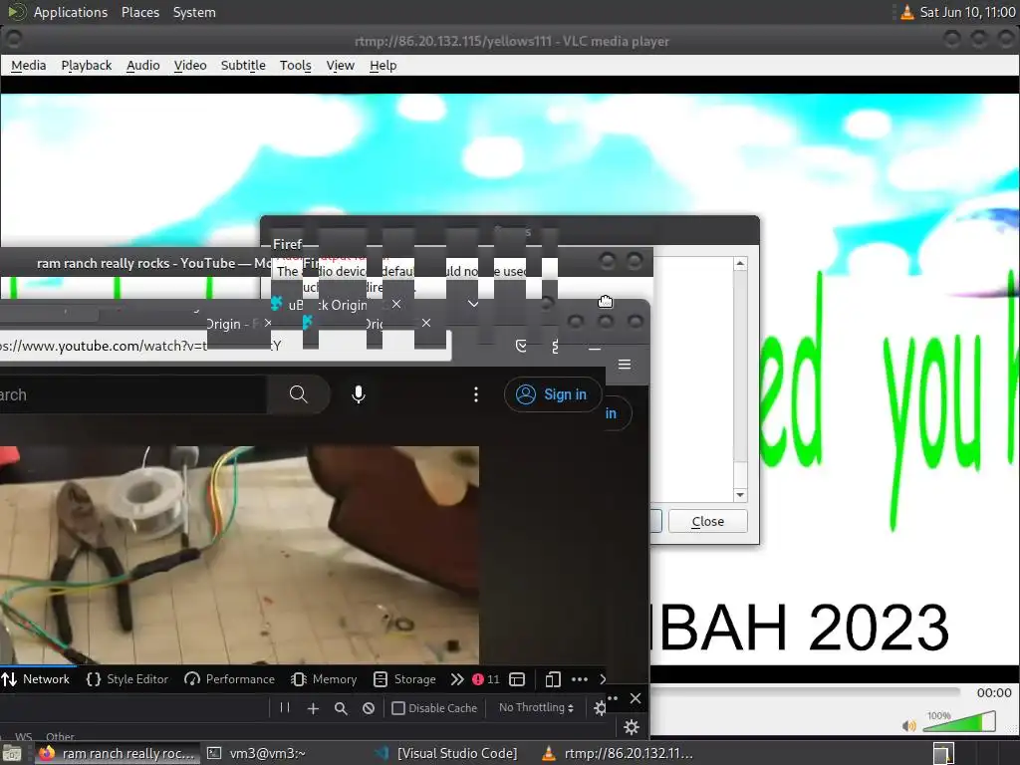Expand more devtools tabs double chevron

point(457,679)
